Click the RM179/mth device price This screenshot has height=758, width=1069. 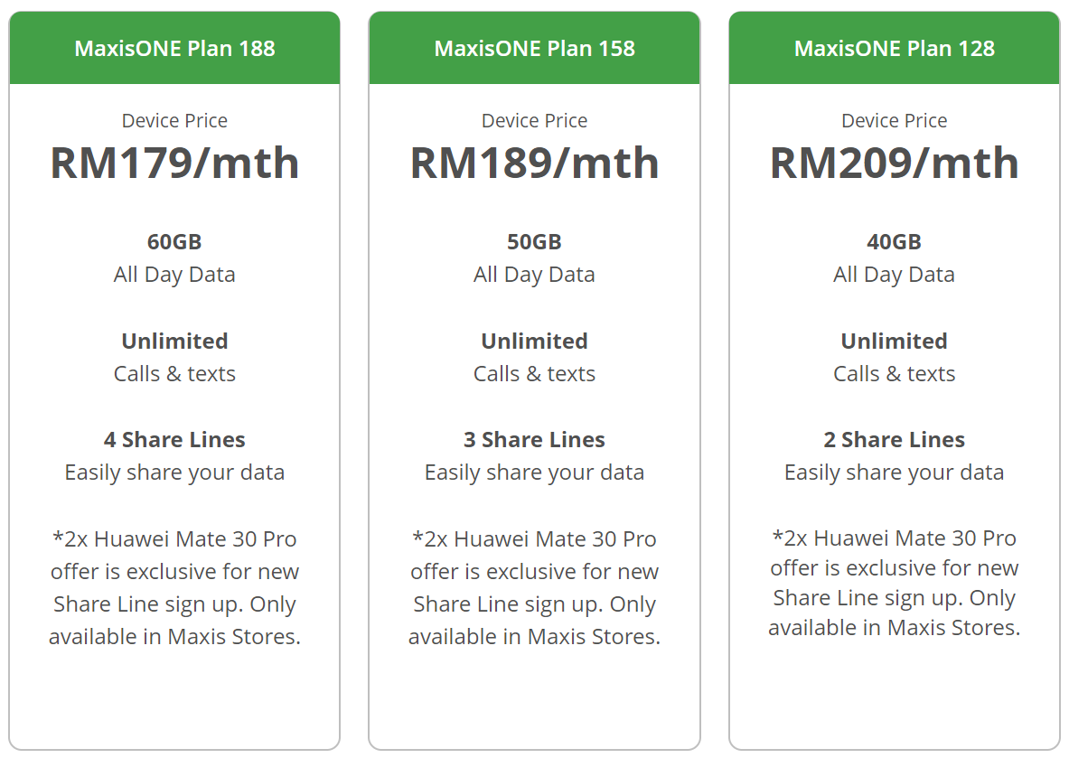coord(174,163)
